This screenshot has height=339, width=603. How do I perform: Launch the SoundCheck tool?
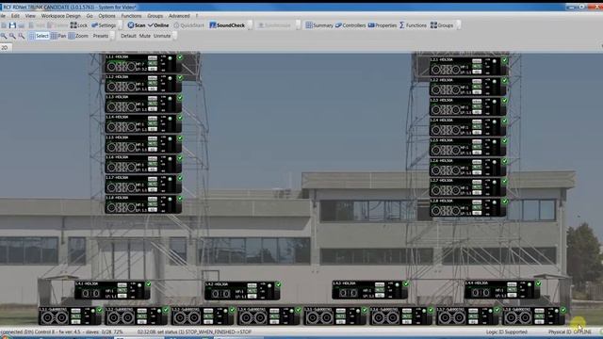coord(227,25)
